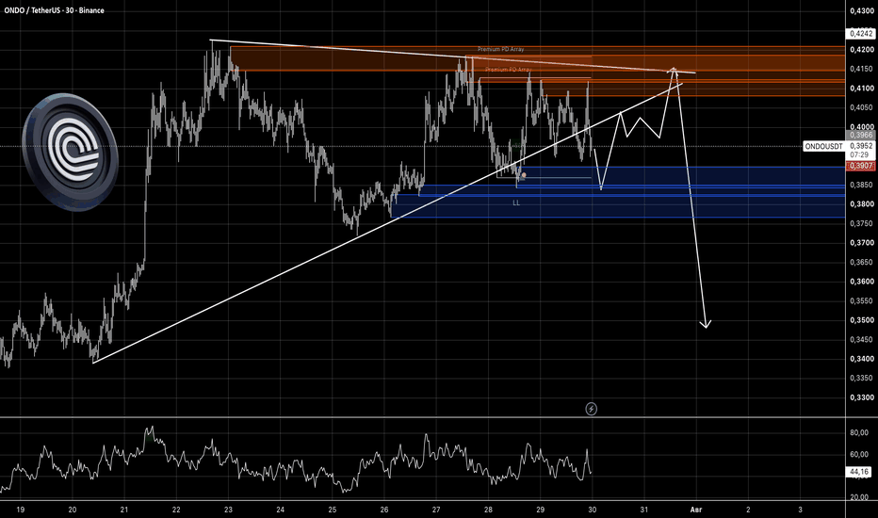The image size is (878, 518).
Task: Select the gray 0,3966 price tag
Action: coord(861,135)
